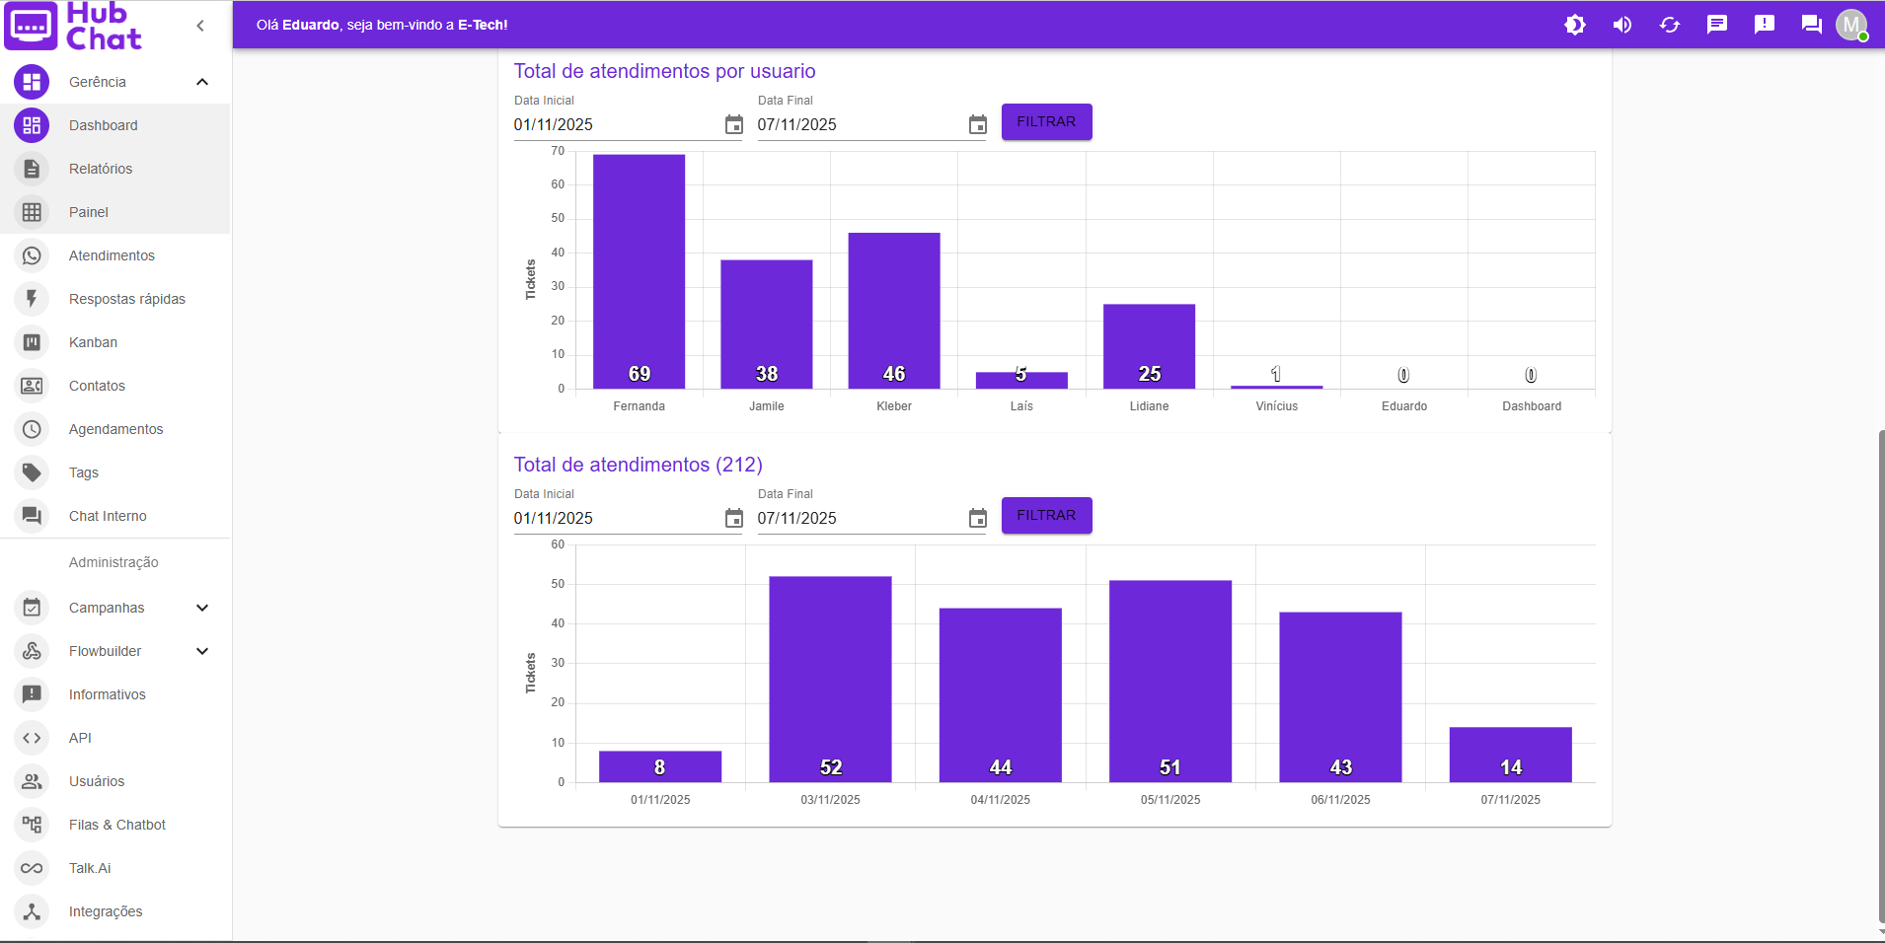
Task: Expand the Campanhas menu
Action: coord(201,608)
